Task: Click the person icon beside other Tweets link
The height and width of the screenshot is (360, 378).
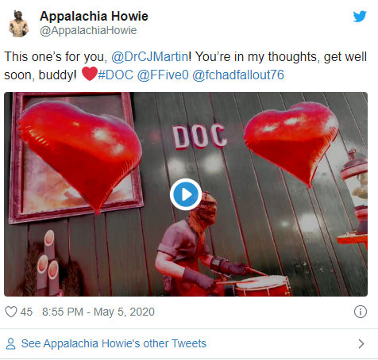Action: (x=11, y=343)
